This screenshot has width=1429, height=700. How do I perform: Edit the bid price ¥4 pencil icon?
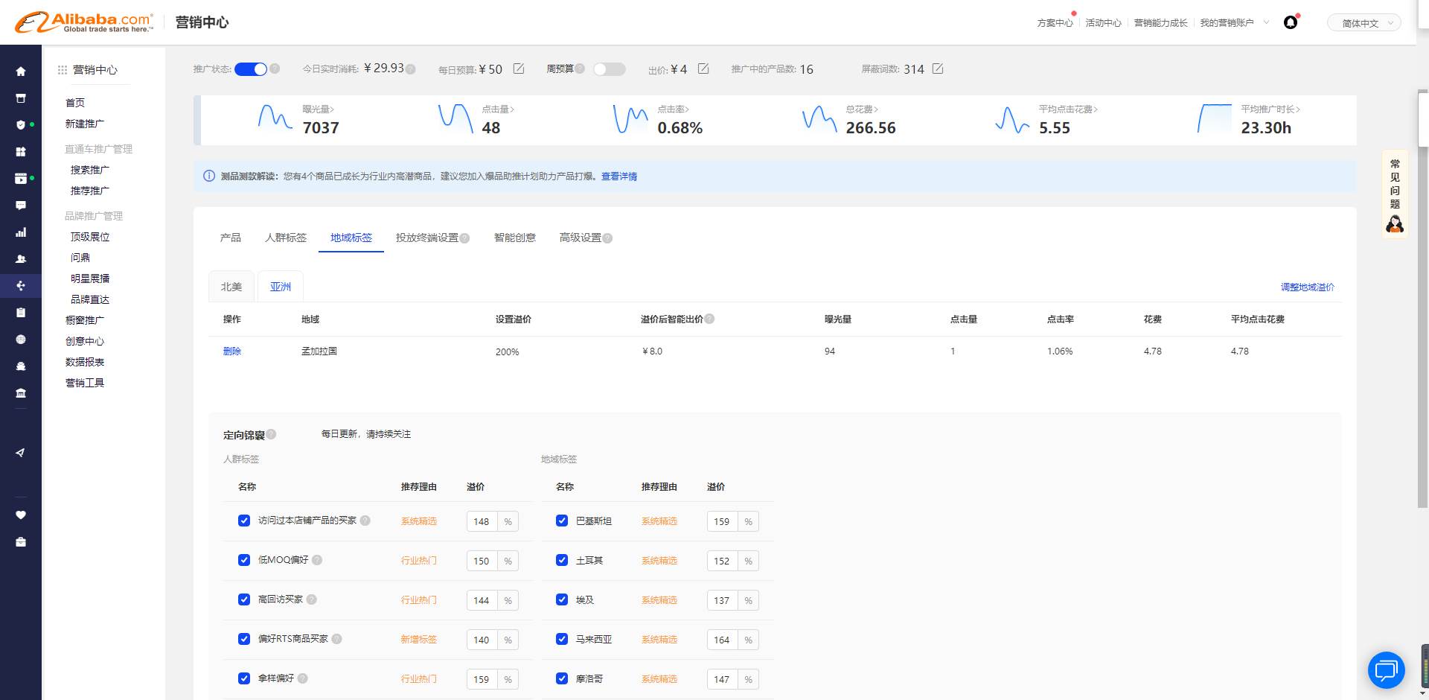click(703, 69)
